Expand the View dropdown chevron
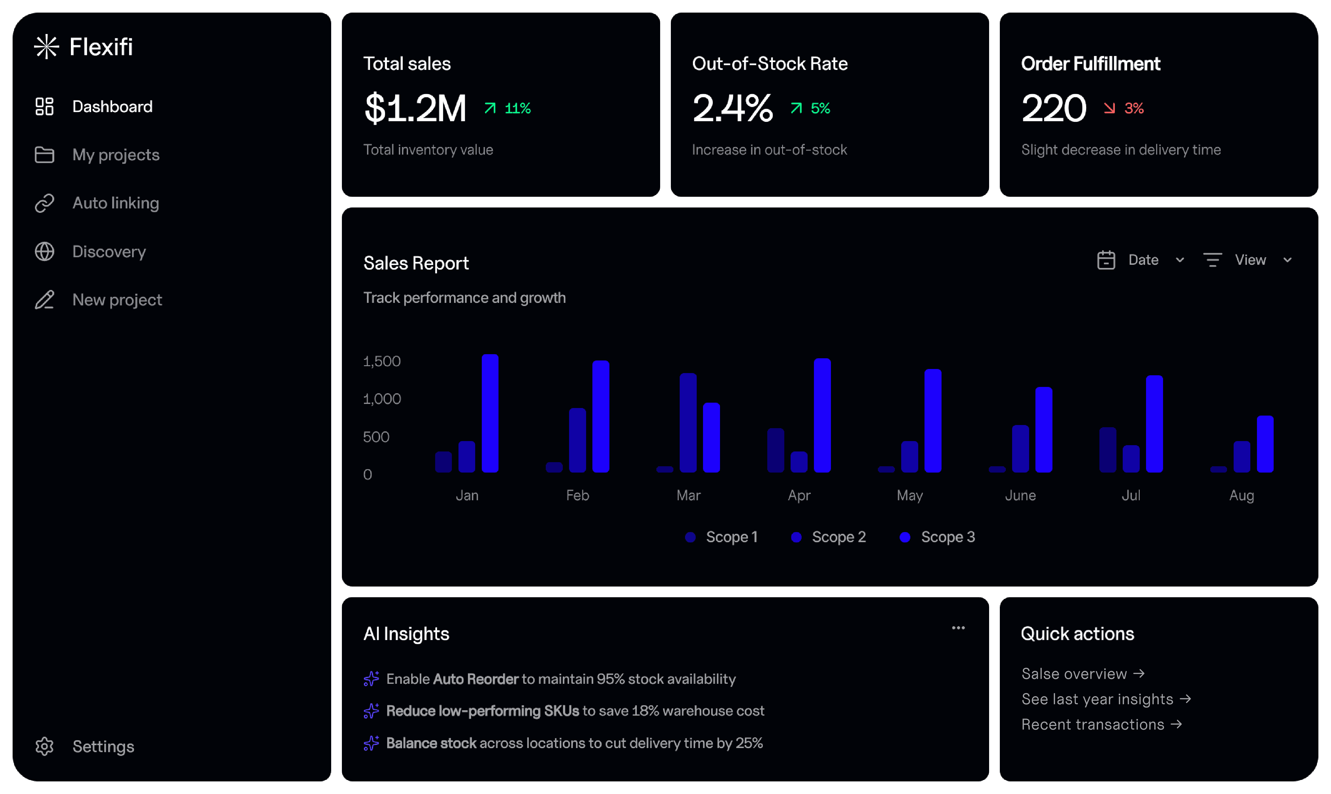This screenshot has height=794, width=1331. tap(1287, 260)
